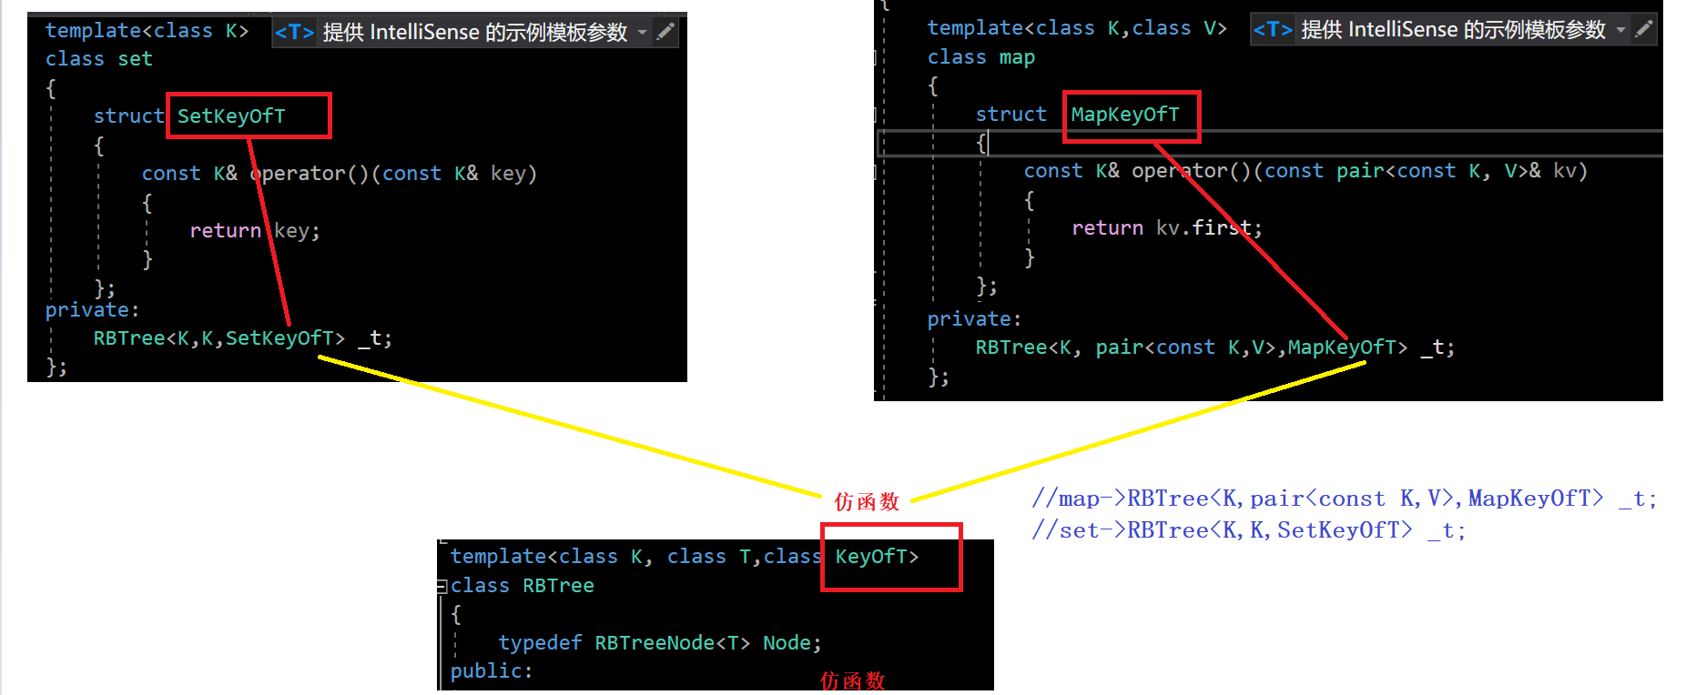Click the "KeyOfT>" template parameter in RBTree
The height and width of the screenshot is (695, 1706).
(878, 557)
